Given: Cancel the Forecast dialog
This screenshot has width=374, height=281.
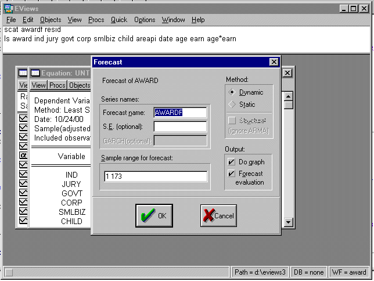Looking at the screenshot, I should point(218,215).
